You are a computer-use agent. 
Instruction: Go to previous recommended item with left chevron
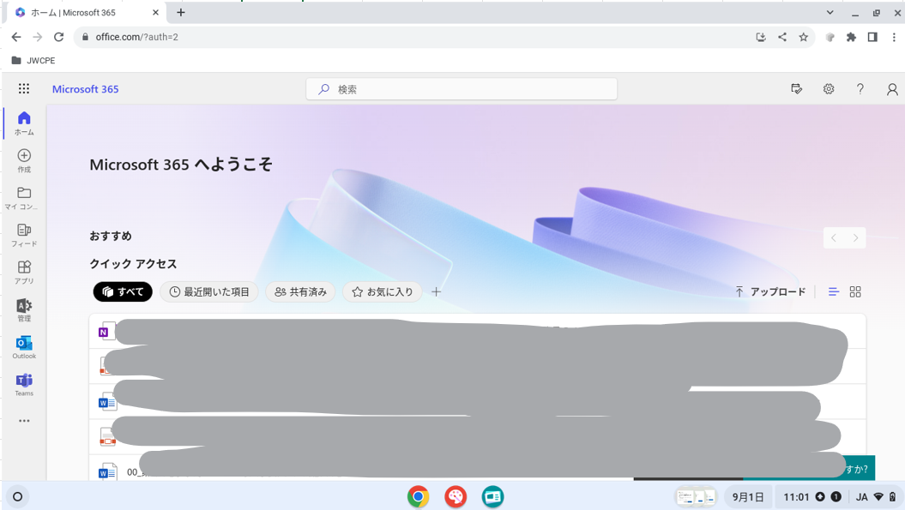click(834, 237)
